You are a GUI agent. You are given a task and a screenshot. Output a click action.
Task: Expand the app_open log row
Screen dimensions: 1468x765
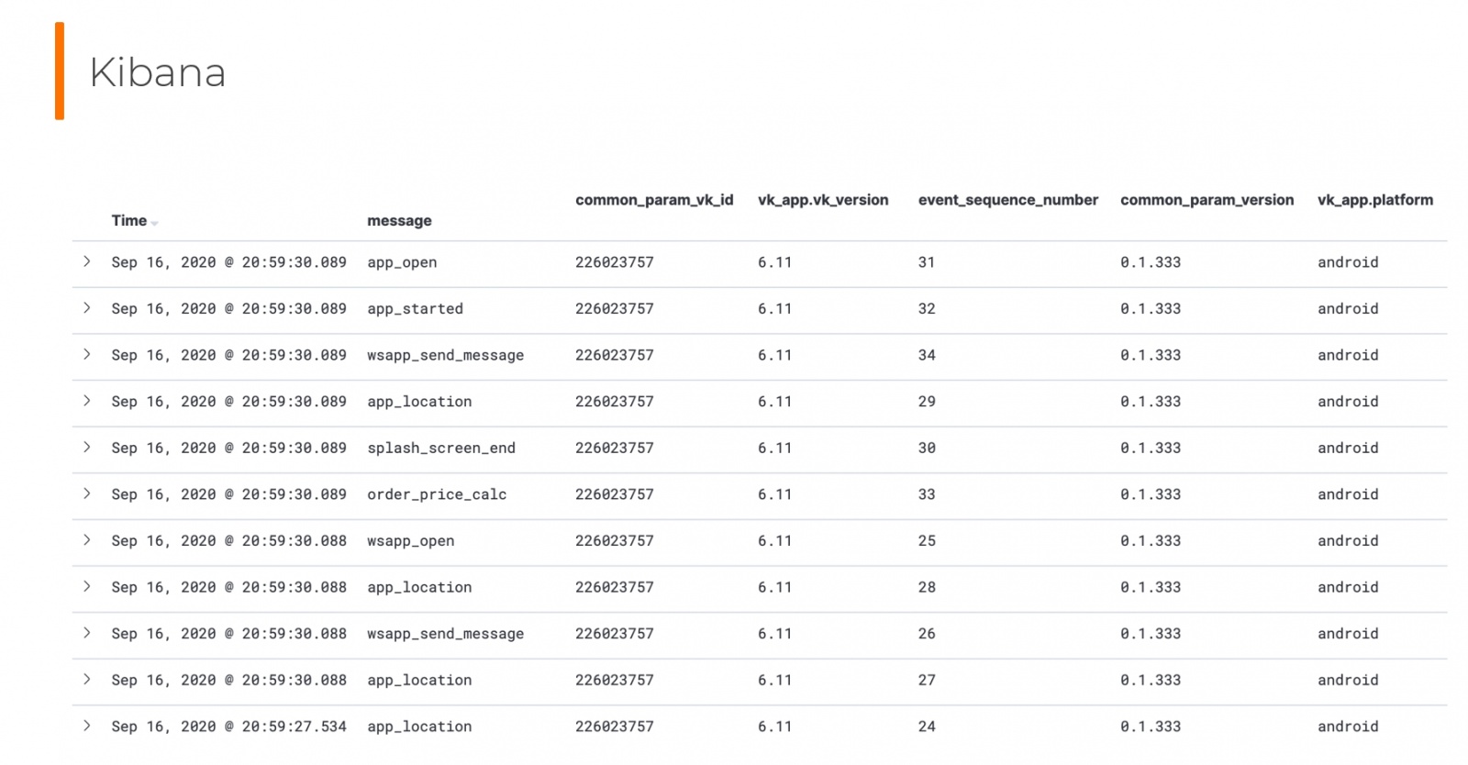pos(87,261)
